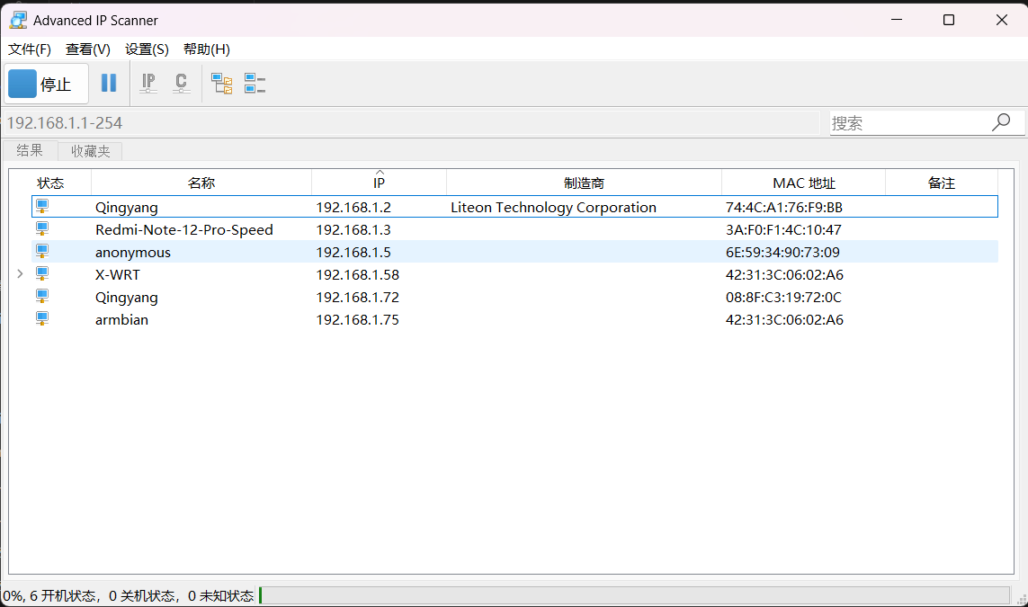Click device icon for X-WRT

pos(42,273)
